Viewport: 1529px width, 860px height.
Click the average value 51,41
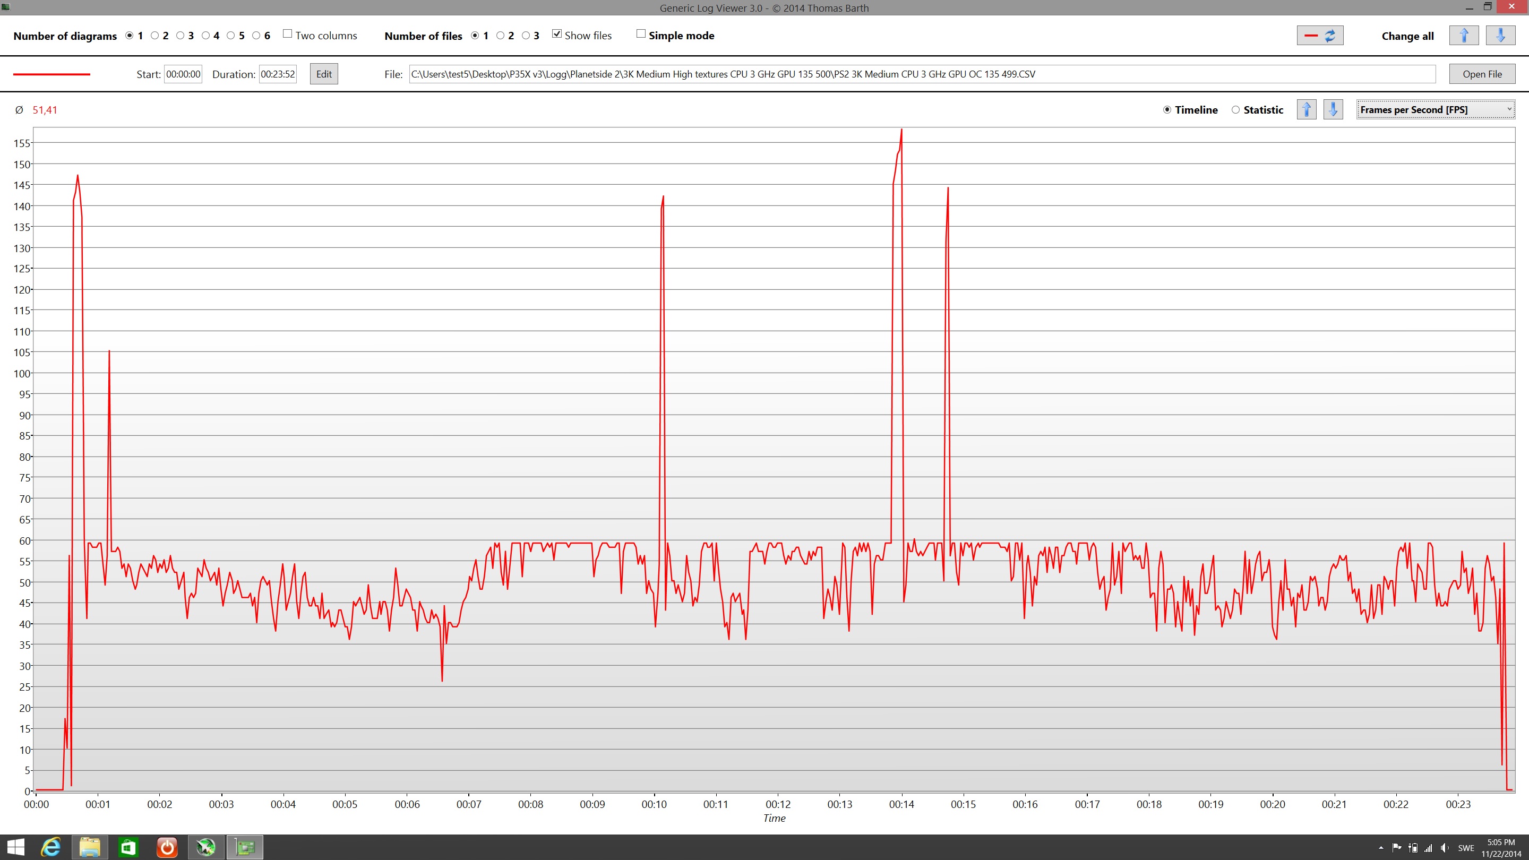45,110
